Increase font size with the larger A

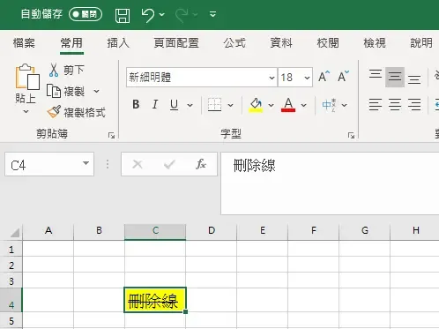(324, 77)
